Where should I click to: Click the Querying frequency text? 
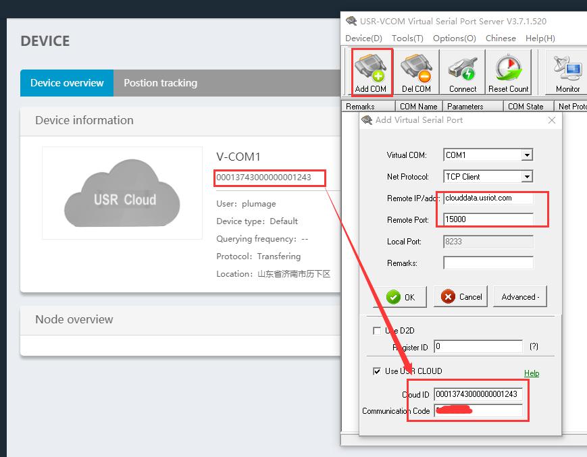[x=262, y=238]
